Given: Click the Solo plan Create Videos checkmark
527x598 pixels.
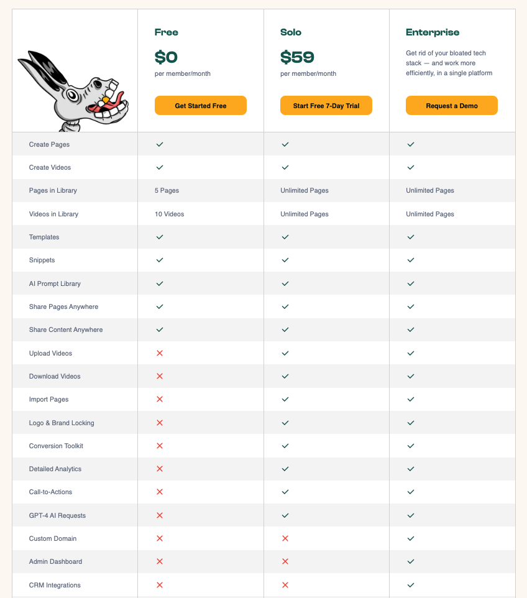Looking at the screenshot, I should click(285, 167).
